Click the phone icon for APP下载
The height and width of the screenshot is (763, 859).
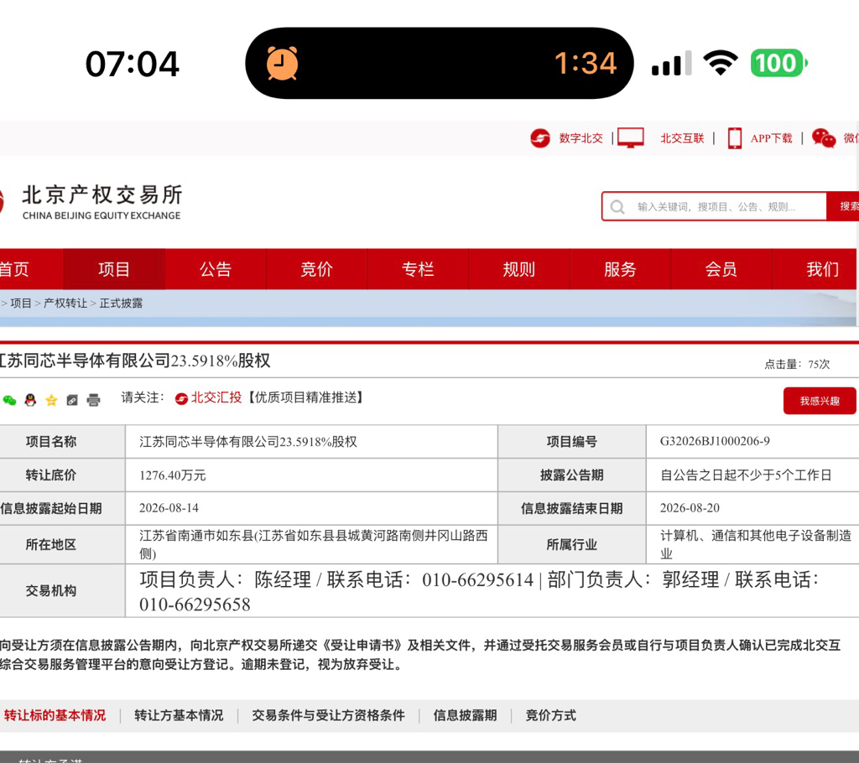tap(735, 138)
